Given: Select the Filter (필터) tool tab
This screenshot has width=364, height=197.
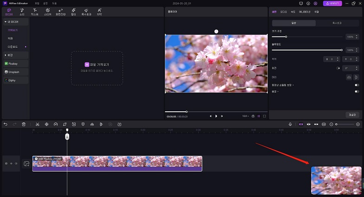Looking at the screenshot, I should 73,12.
